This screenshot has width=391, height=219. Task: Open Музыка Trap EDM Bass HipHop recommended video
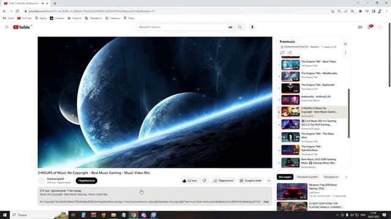pyautogui.click(x=312, y=192)
